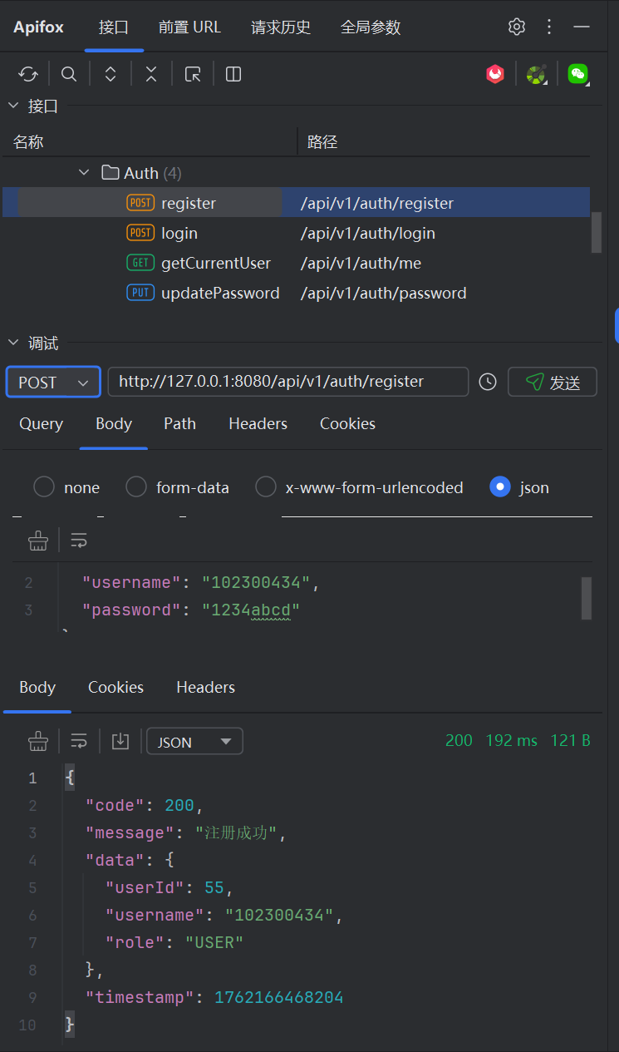The height and width of the screenshot is (1052, 619).
Task: Open the Path parameters tab
Action: point(179,424)
